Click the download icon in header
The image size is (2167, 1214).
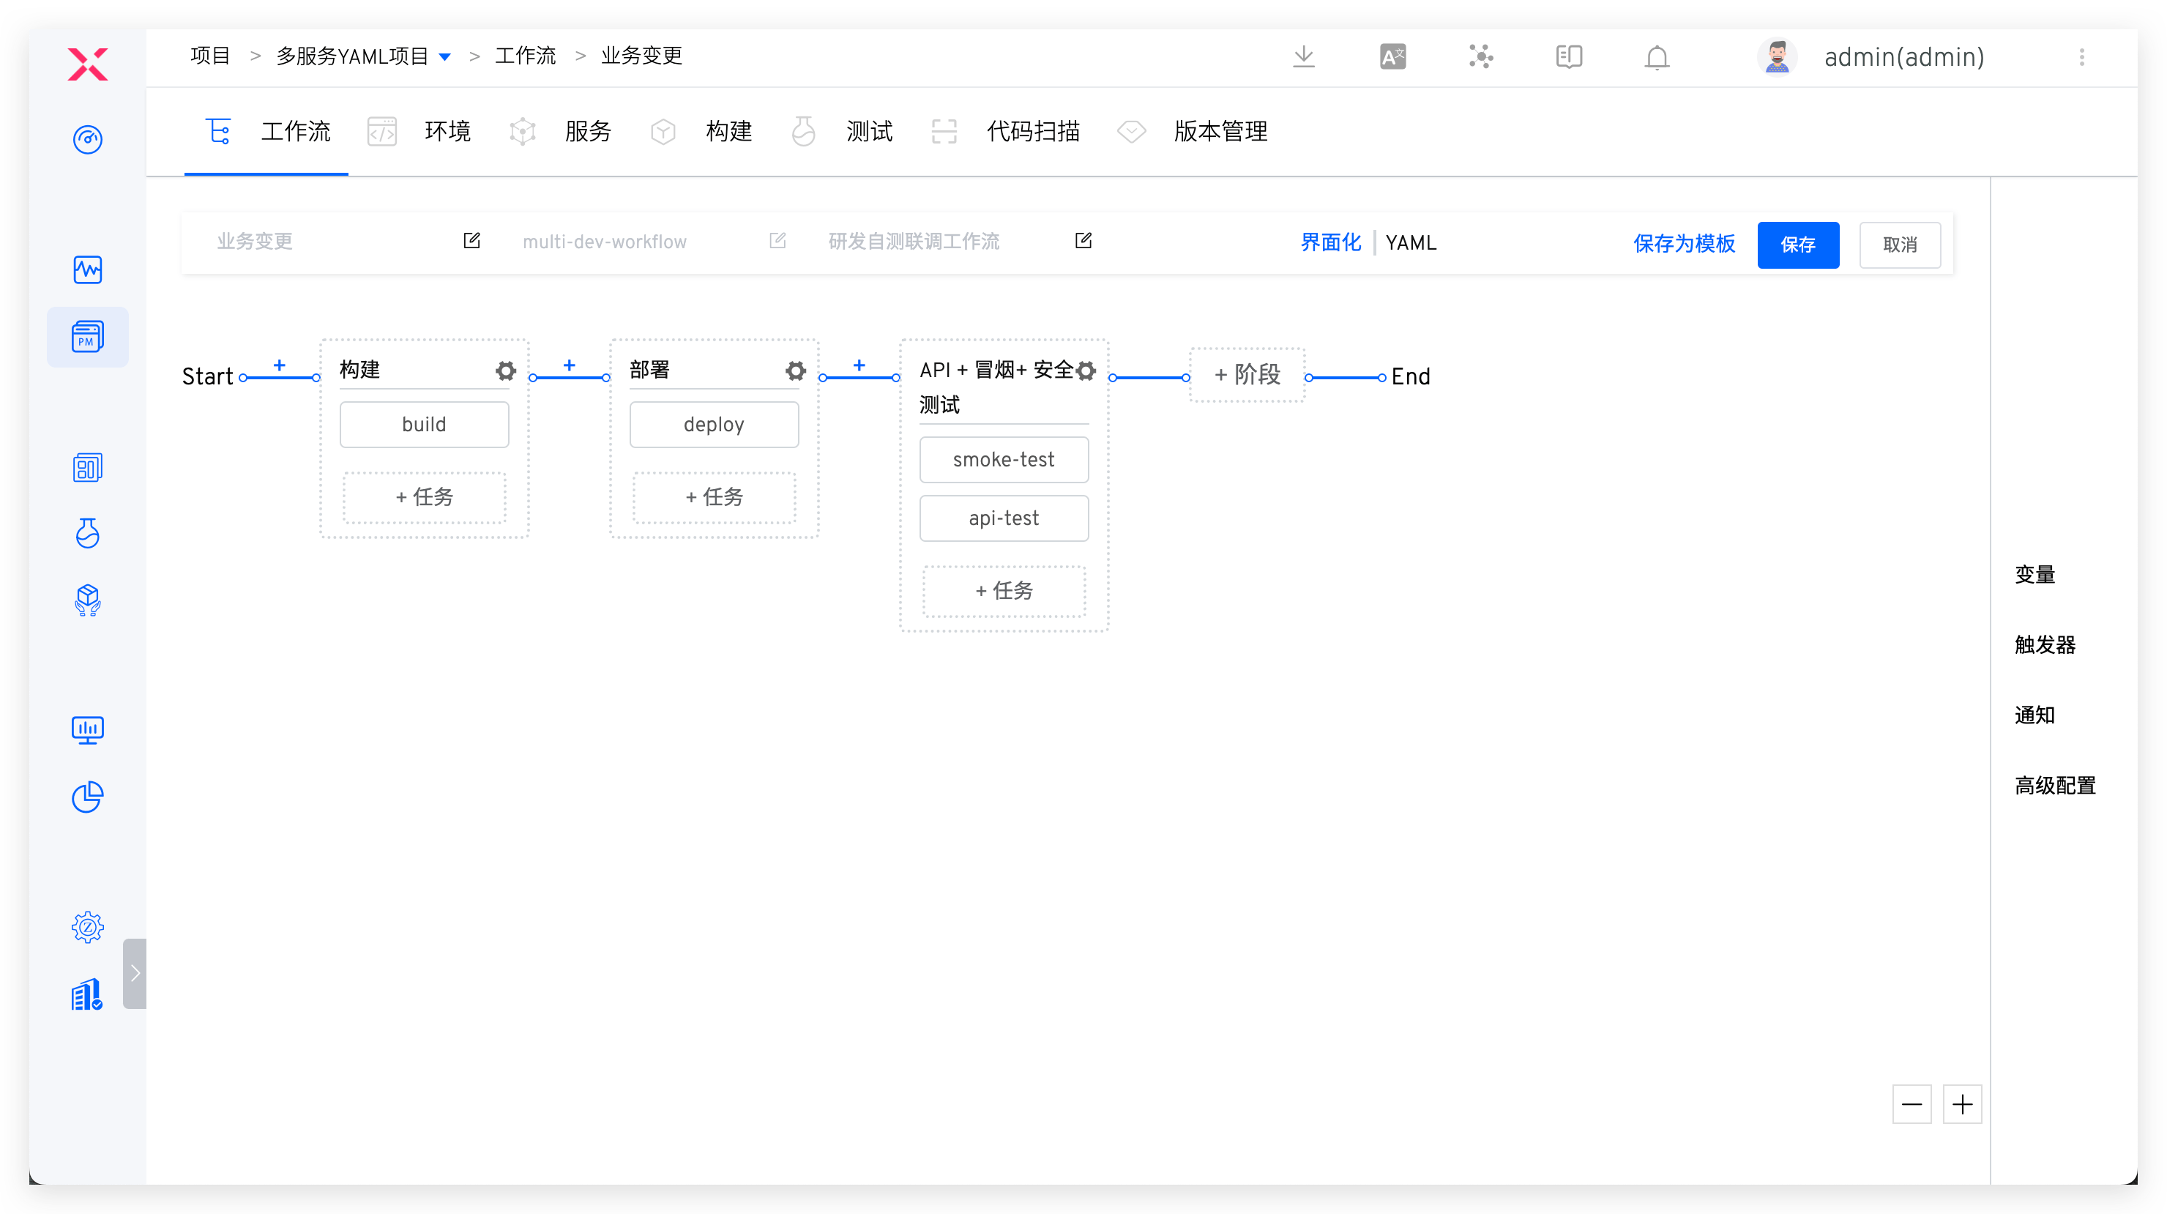coord(1303,57)
